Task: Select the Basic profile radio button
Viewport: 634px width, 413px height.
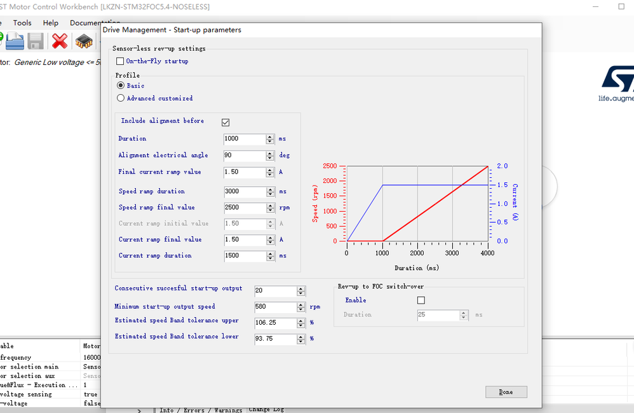Action: (x=121, y=85)
